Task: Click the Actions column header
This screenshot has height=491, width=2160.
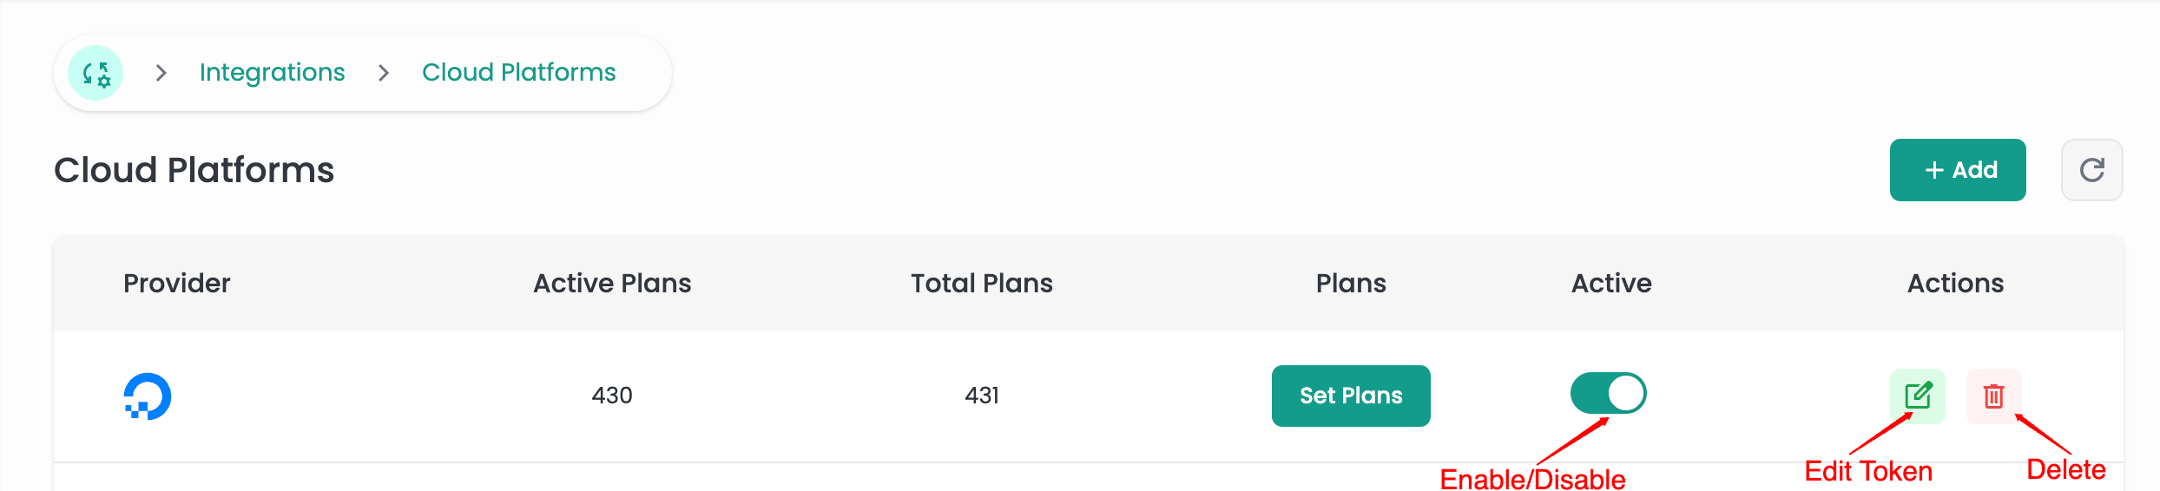Action: pyautogui.click(x=1955, y=284)
